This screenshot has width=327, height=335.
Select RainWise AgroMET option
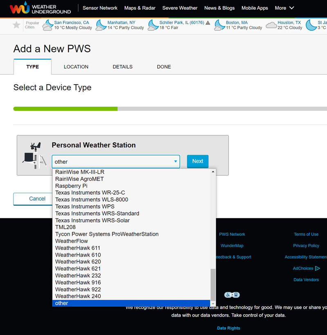tap(131, 179)
